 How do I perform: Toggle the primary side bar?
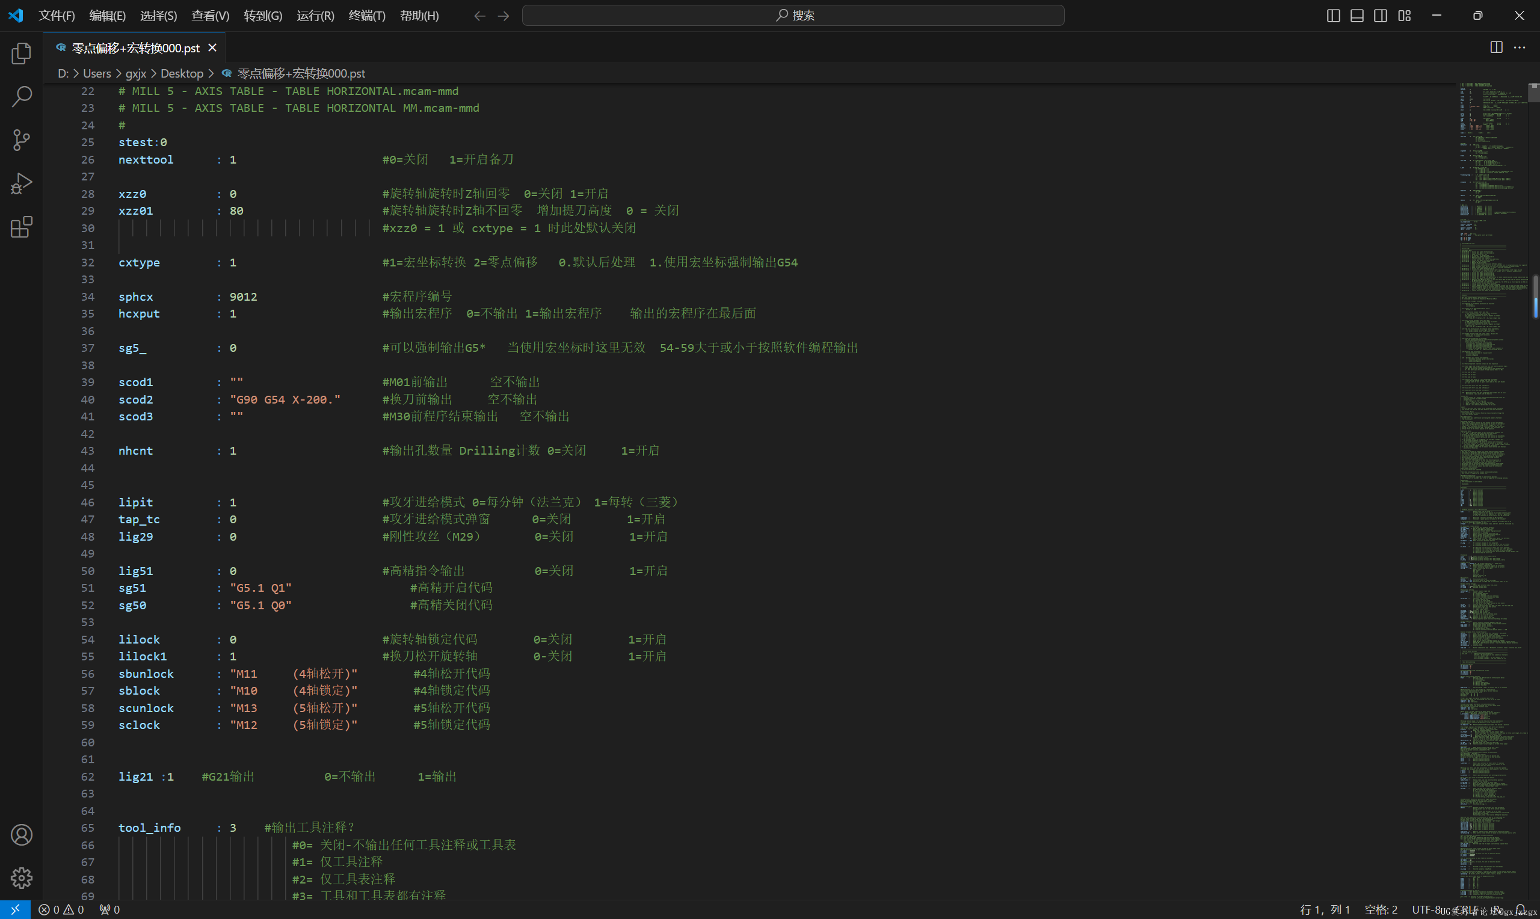pos(1333,16)
